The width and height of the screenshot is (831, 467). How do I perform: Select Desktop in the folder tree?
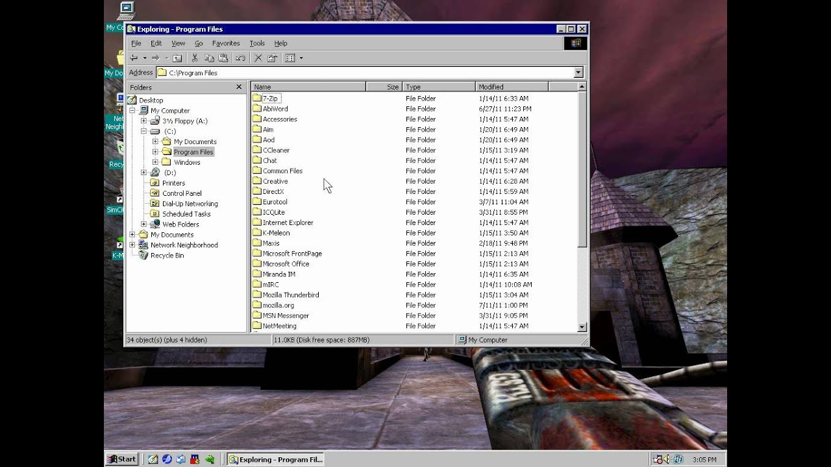pyautogui.click(x=151, y=100)
